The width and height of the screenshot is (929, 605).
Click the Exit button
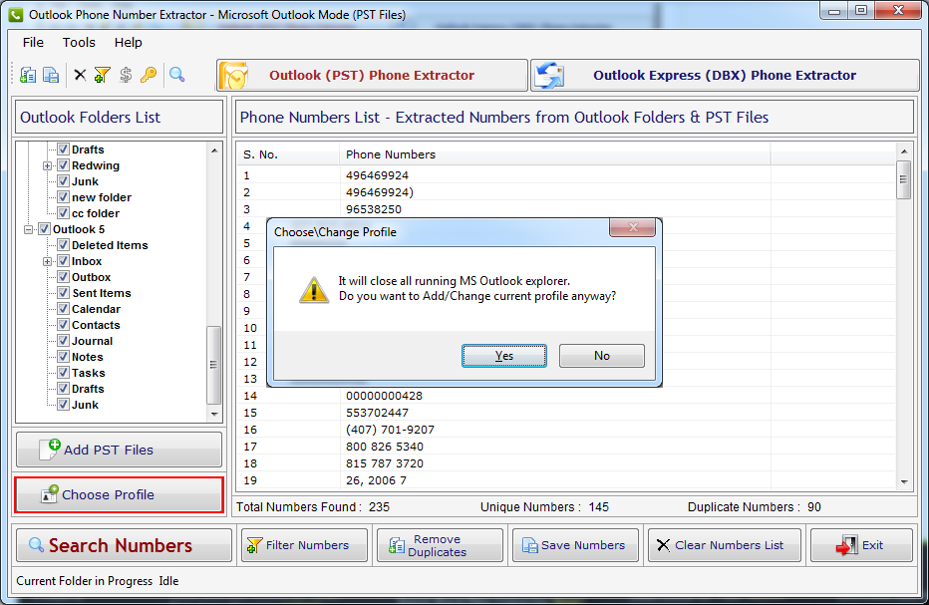coord(861,545)
